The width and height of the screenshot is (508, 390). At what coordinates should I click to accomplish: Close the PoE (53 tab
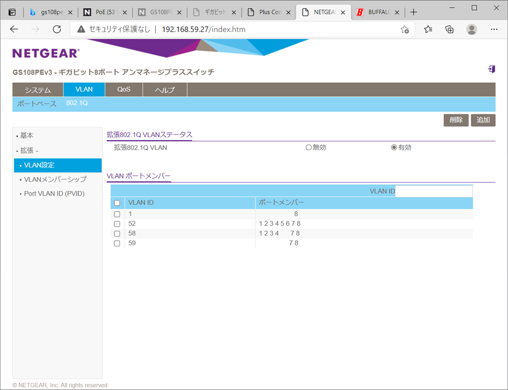(125, 13)
